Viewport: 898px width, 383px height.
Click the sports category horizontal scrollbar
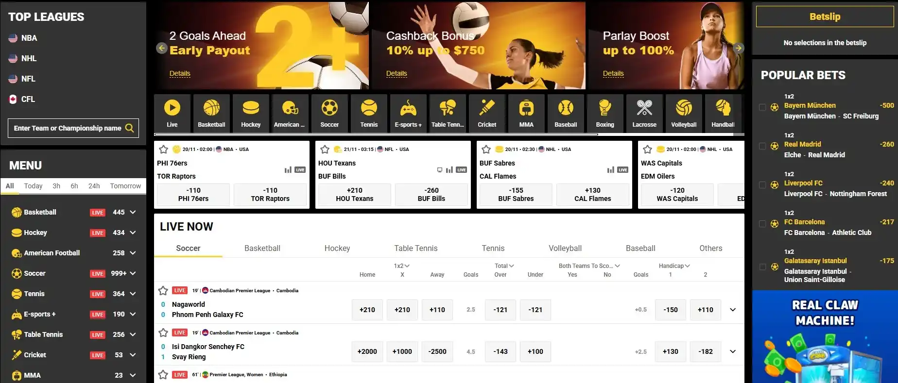pos(375,134)
